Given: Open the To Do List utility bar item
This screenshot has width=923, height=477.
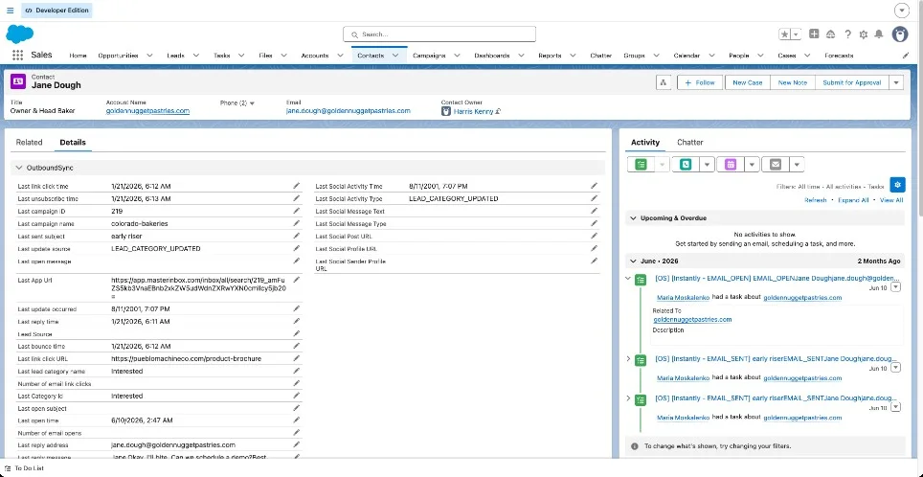Looking at the screenshot, I should (x=24, y=468).
